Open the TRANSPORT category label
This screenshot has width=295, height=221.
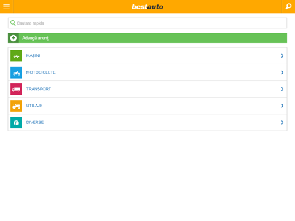(x=39, y=89)
